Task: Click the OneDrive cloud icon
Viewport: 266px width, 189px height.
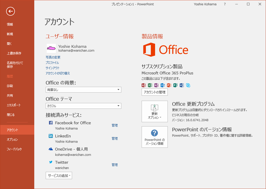Action: point(51,149)
